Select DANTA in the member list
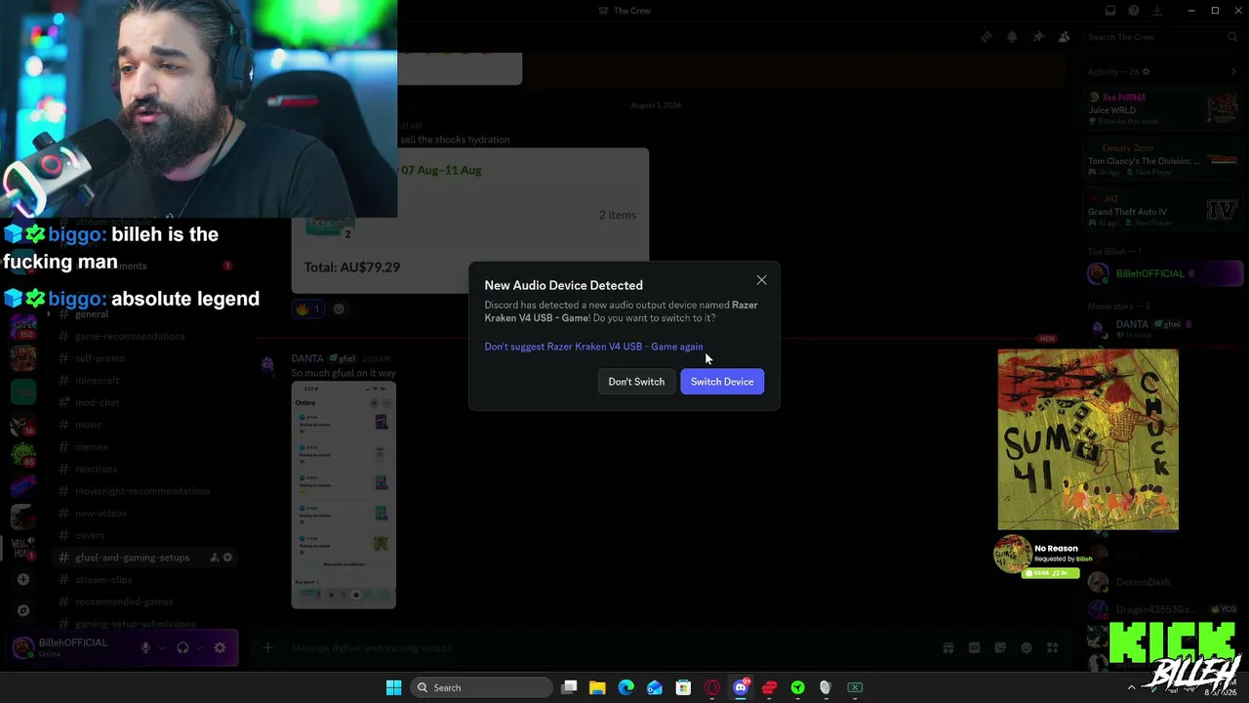Viewport: 1249px width, 703px height. point(1163,328)
